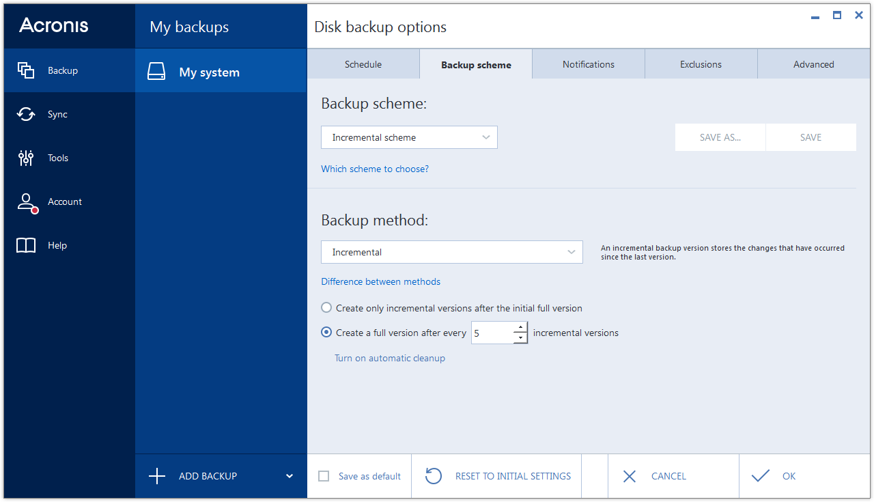874x502 pixels.
Task: Select the My system backup name
Action: pos(210,72)
